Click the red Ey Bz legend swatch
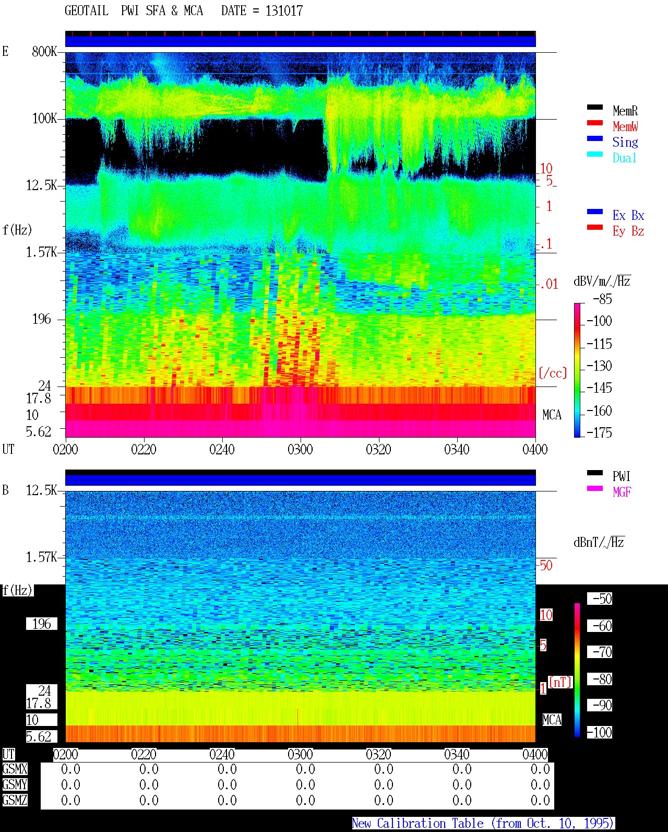 click(595, 228)
